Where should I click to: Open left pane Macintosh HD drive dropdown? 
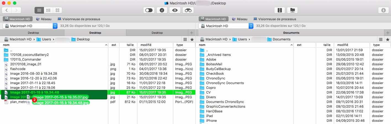pyautogui.click(x=55, y=26)
